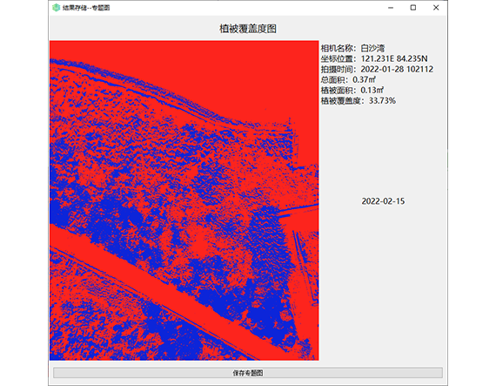Click the 总面积 0.37㎡ text
This screenshot has width=496, height=386.
(348, 79)
